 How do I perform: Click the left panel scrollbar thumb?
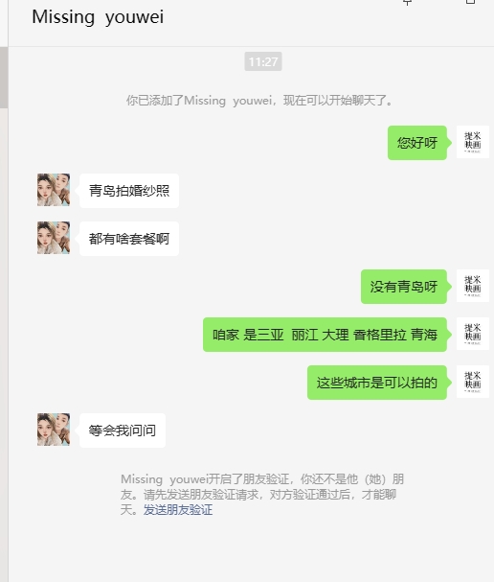coord(4,78)
